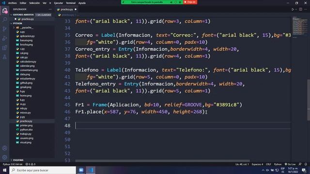The height and width of the screenshot is (174, 310).
Task: Select language mode Python in status bar
Action: coord(278,164)
